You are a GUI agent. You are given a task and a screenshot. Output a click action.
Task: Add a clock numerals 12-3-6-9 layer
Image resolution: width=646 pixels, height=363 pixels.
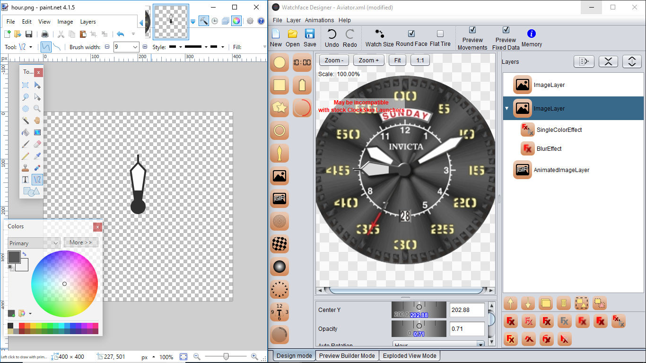(279, 312)
